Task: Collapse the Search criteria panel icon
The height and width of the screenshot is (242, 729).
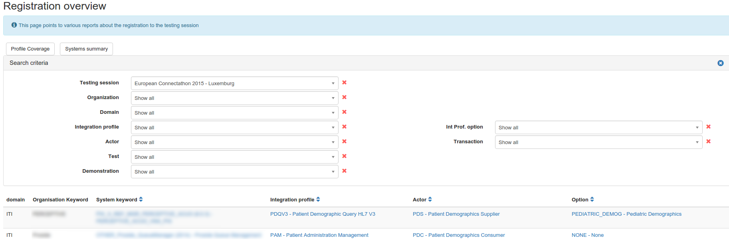Action: [720, 63]
